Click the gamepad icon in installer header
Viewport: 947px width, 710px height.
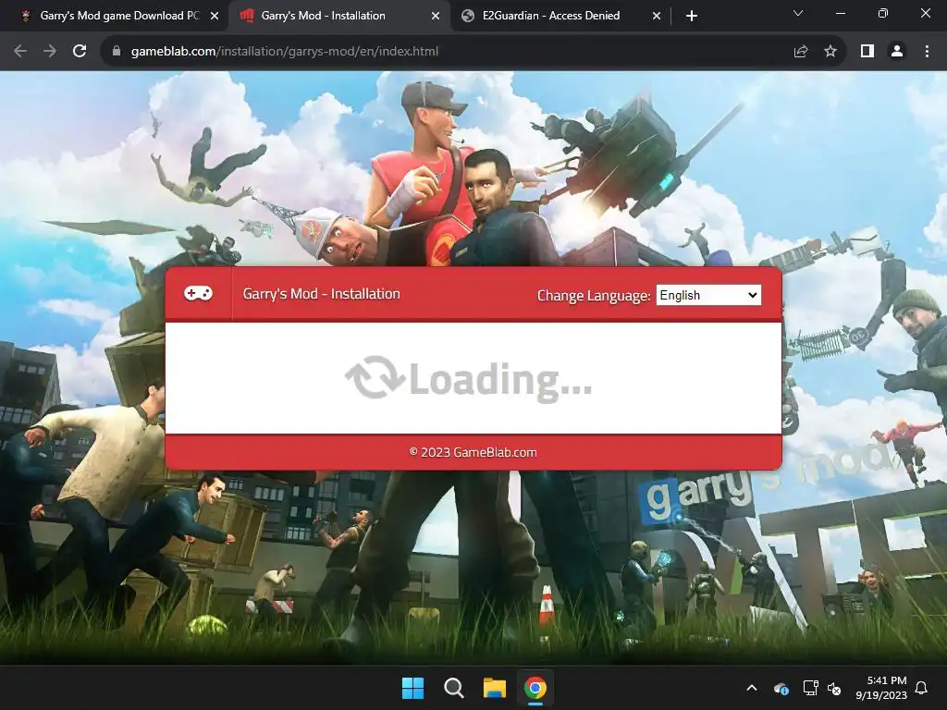(198, 293)
